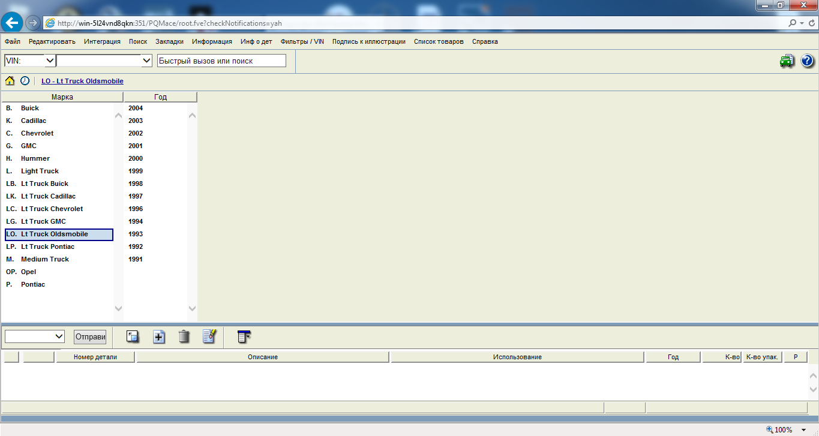Choose year 2001
This screenshot has width=819, height=436.
click(136, 146)
